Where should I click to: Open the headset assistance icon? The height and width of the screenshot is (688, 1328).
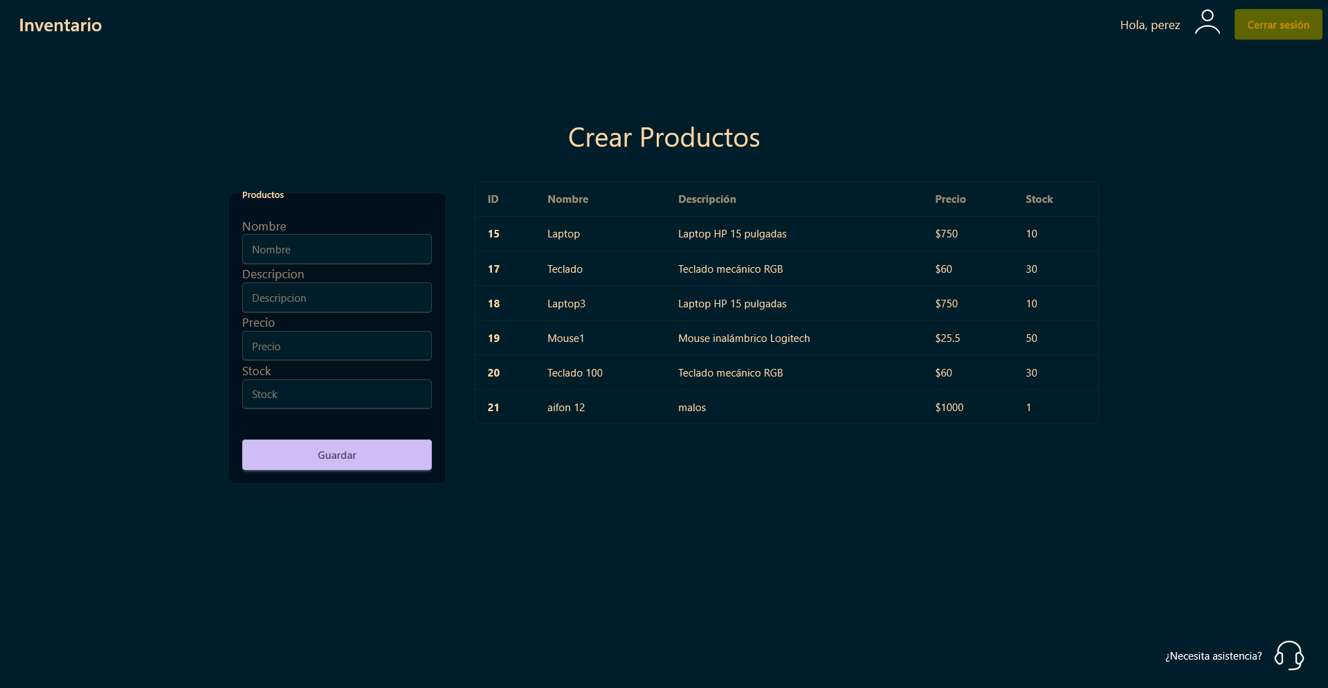(x=1289, y=655)
